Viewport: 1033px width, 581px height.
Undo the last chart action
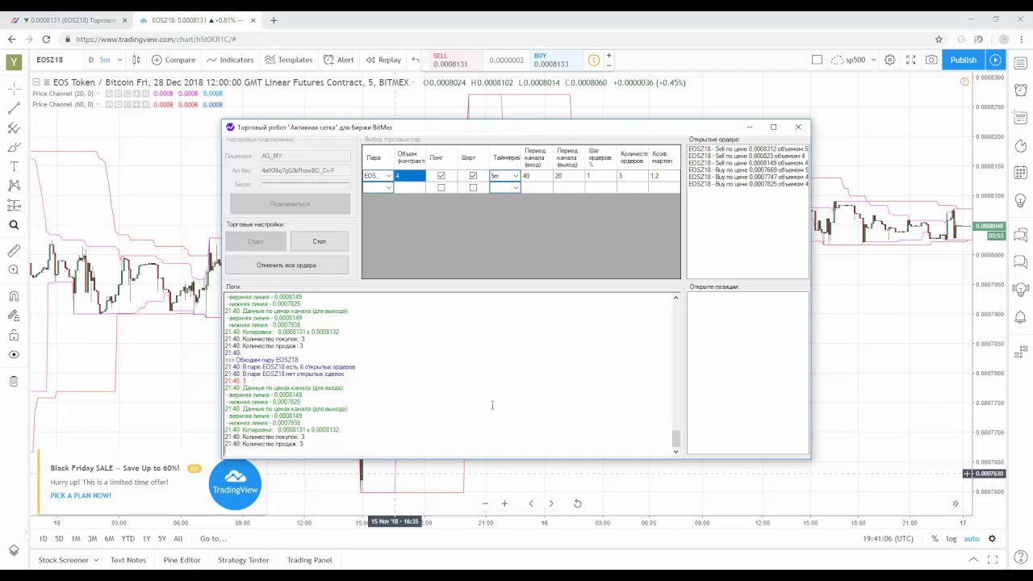click(416, 60)
